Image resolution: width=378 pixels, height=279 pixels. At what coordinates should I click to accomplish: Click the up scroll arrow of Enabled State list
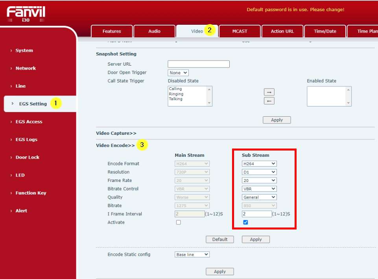point(348,90)
